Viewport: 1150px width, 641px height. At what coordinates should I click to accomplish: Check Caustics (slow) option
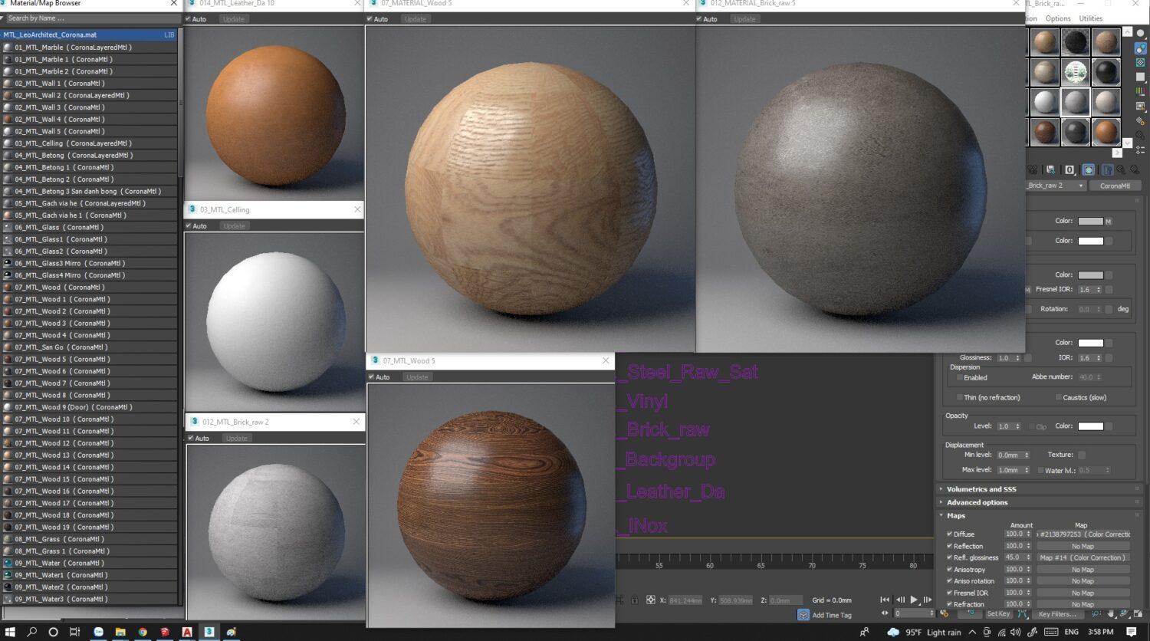(x=1058, y=397)
